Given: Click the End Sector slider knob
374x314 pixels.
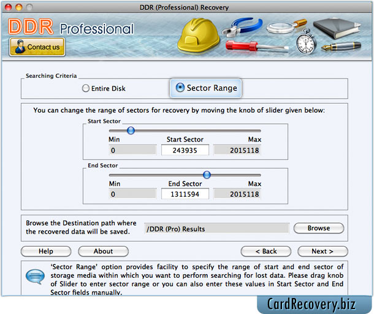Looking at the screenshot, I should pos(207,175).
